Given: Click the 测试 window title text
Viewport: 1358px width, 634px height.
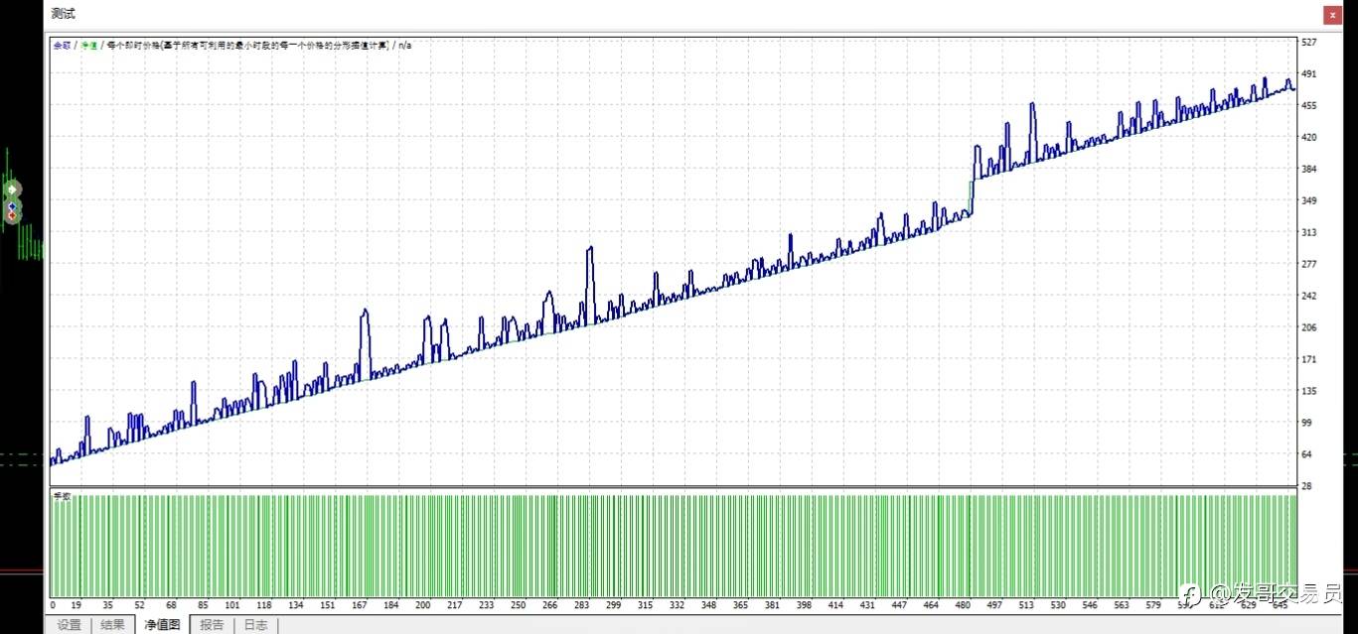Looking at the screenshot, I should 63,14.
